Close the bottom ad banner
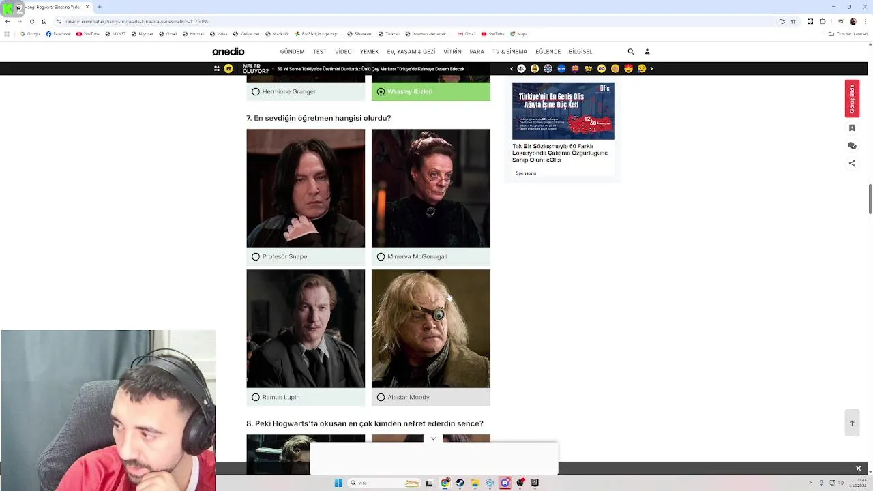This screenshot has height=491, width=873. point(858,468)
